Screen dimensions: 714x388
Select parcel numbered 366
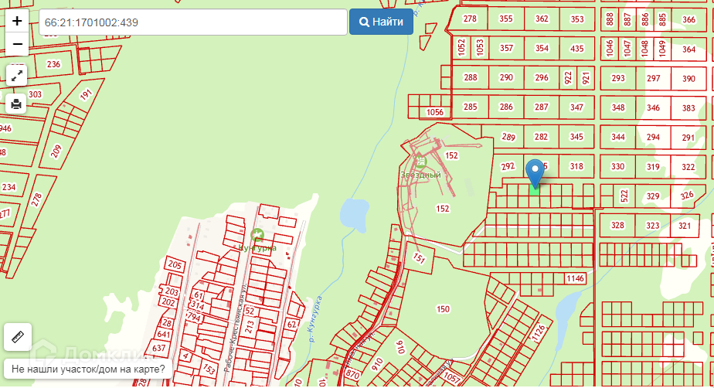click(x=688, y=19)
